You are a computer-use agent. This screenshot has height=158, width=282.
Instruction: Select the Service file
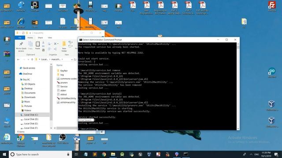(x=64, y=86)
